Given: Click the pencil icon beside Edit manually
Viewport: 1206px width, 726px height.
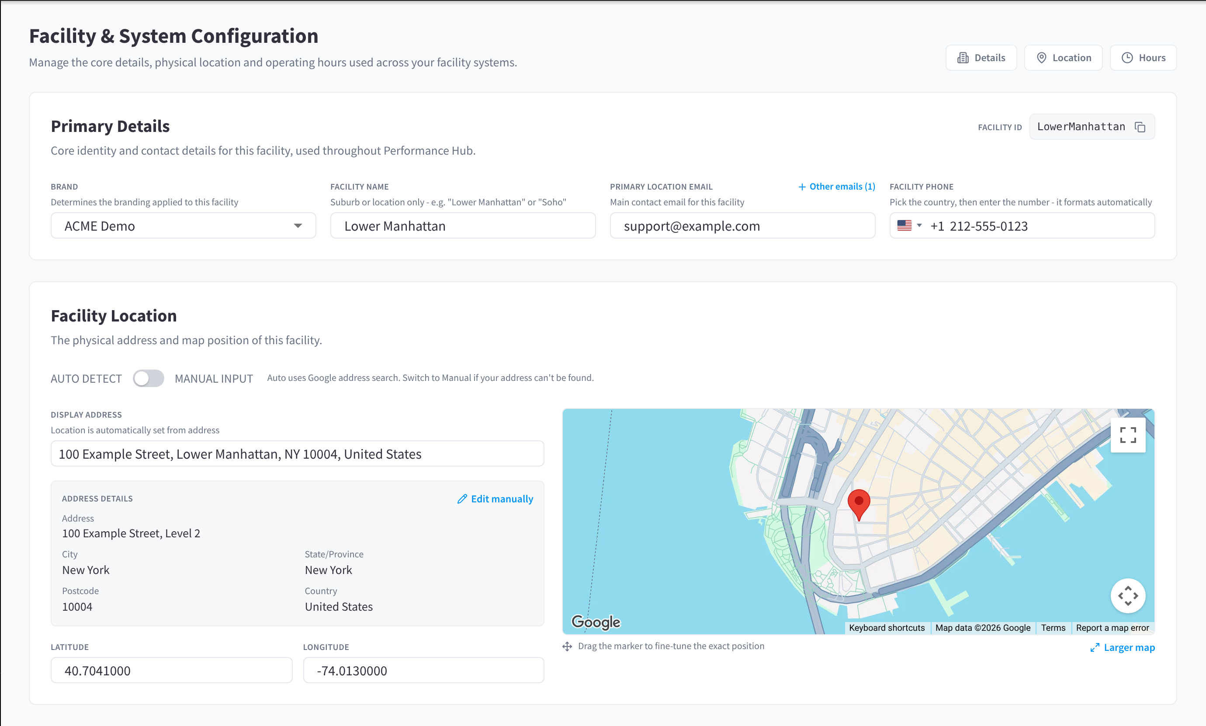Looking at the screenshot, I should (462, 499).
